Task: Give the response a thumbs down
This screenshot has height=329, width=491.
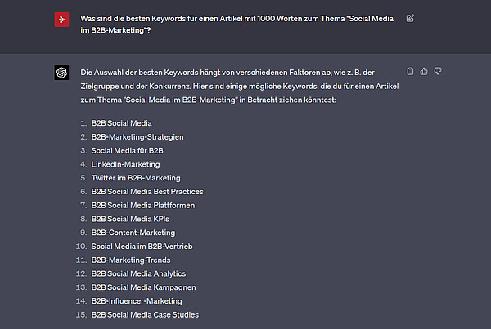Action: [x=438, y=71]
